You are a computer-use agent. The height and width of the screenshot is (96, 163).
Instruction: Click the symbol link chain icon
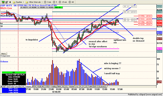3,2
